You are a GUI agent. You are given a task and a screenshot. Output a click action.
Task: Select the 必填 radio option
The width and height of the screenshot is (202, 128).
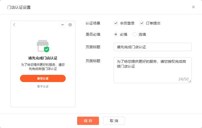click(116, 34)
